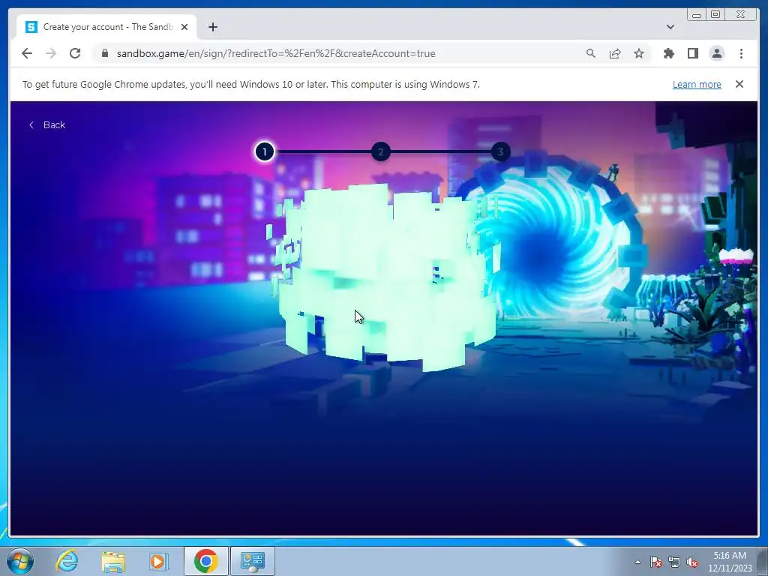Toggle the Chrome side panel
Viewport: 768px width, 576px height.
tap(692, 53)
